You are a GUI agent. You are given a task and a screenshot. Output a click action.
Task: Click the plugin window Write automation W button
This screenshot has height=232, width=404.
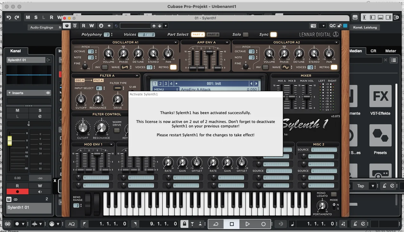[92, 26]
